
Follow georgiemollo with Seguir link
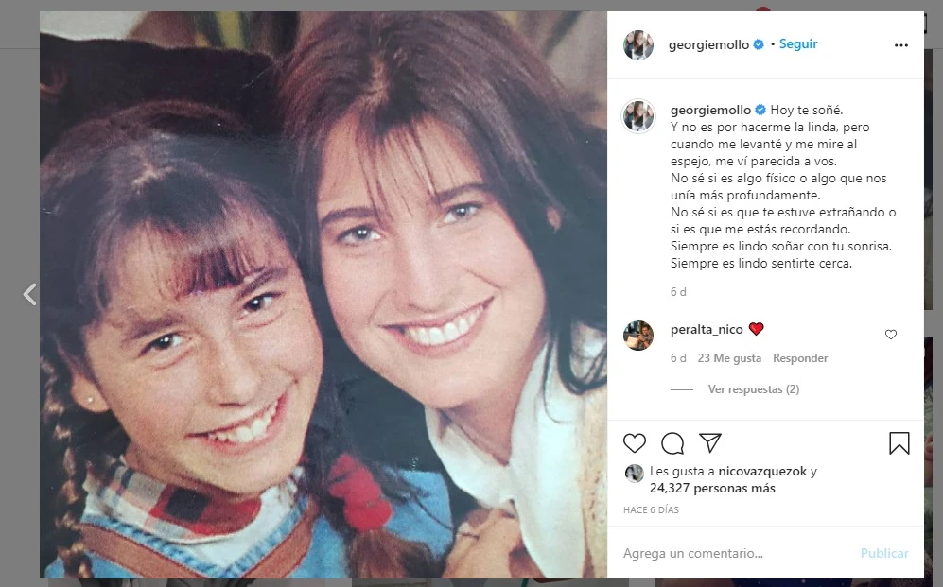click(x=798, y=44)
